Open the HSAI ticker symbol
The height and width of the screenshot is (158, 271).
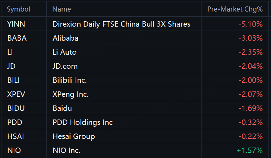coord(15,136)
